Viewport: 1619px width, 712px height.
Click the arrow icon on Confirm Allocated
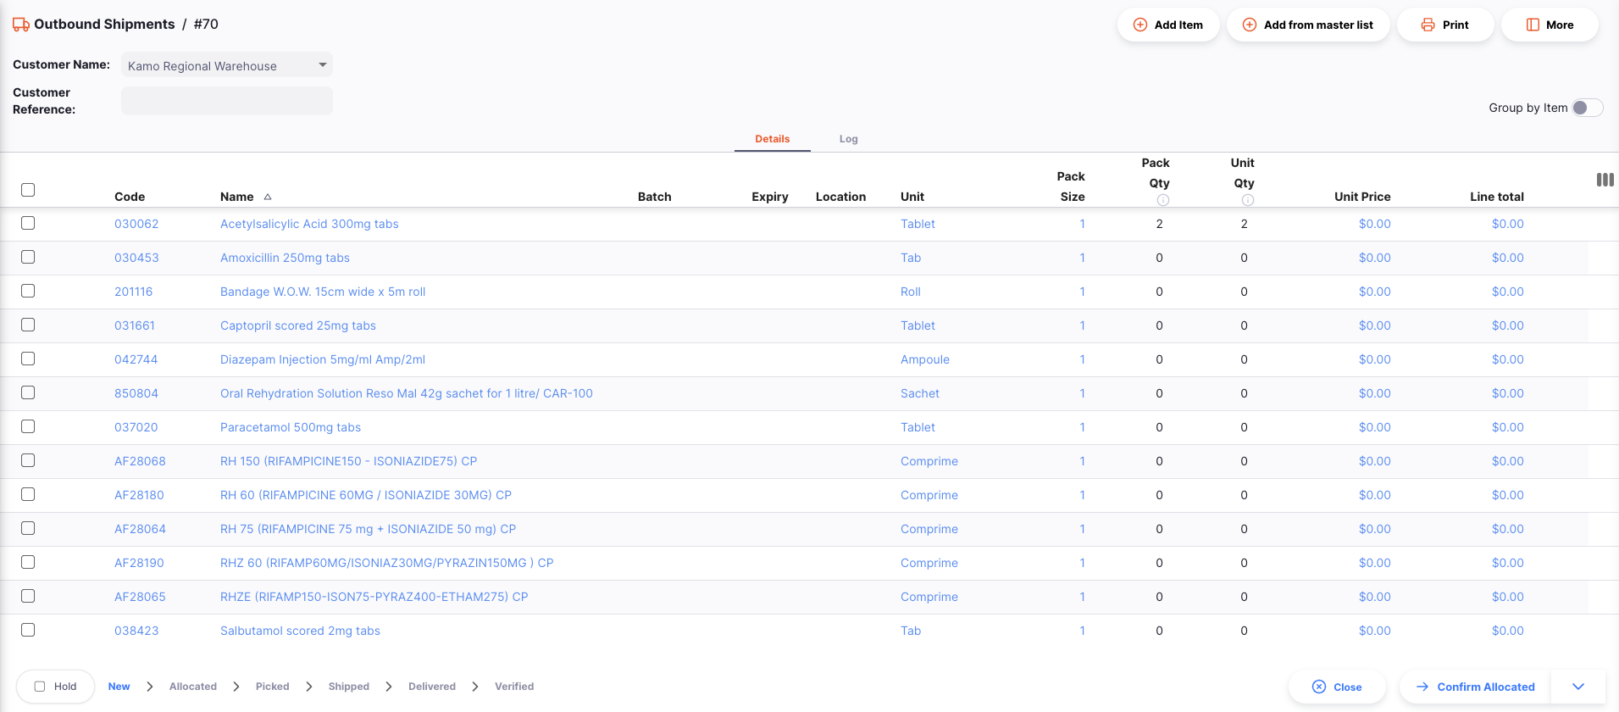tap(1422, 687)
